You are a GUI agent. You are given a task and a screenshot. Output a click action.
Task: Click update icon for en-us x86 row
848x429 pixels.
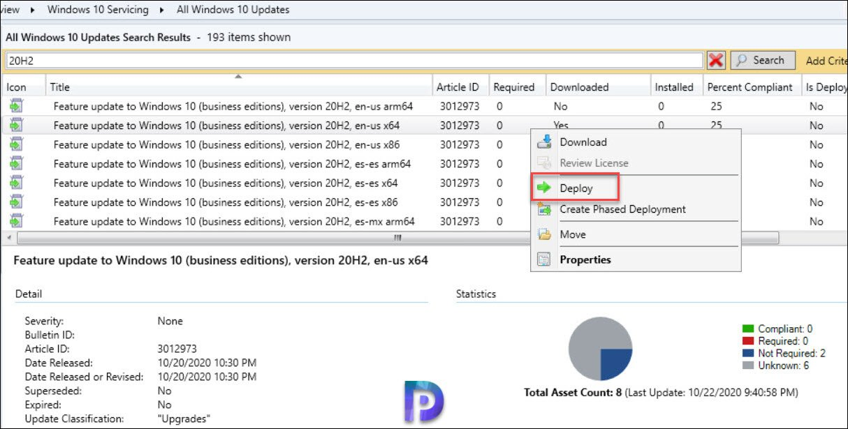pyautogui.click(x=16, y=145)
